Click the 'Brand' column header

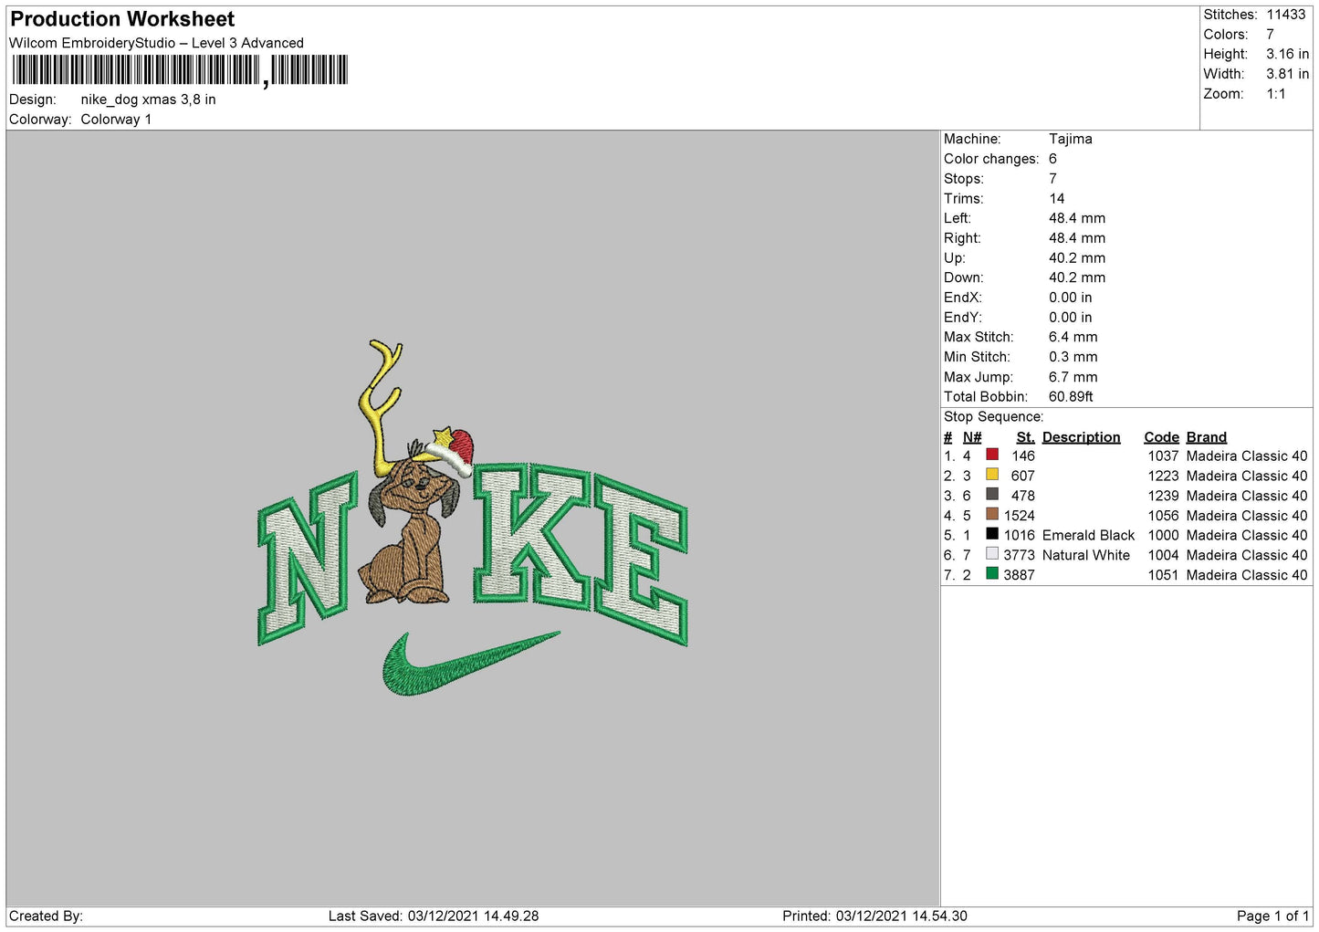pos(1206,437)
